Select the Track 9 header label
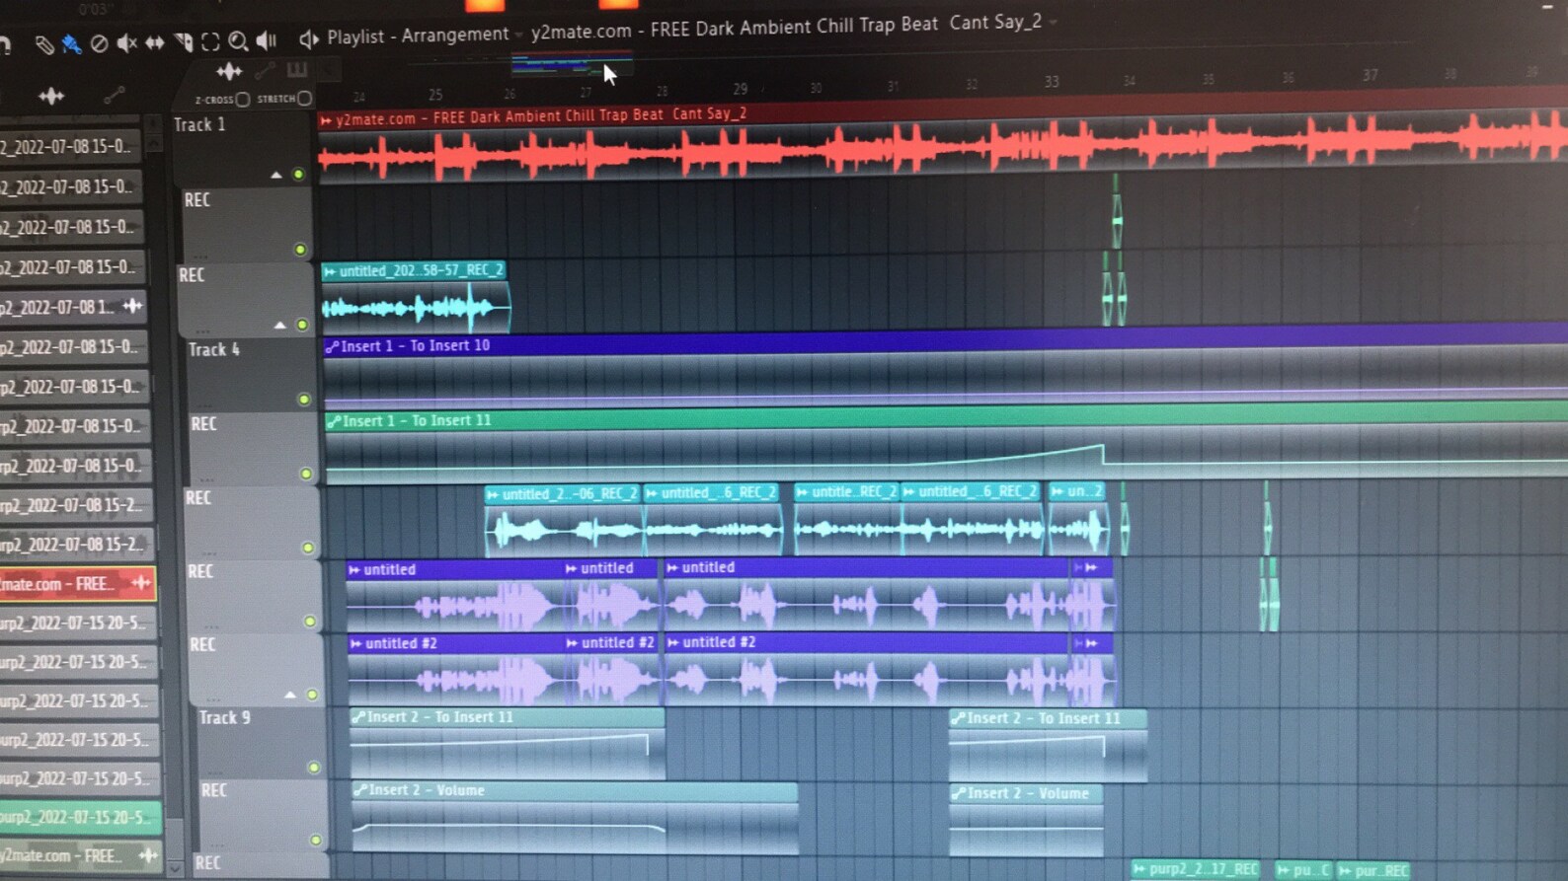The image size is (1568, 881). (225, 717)
